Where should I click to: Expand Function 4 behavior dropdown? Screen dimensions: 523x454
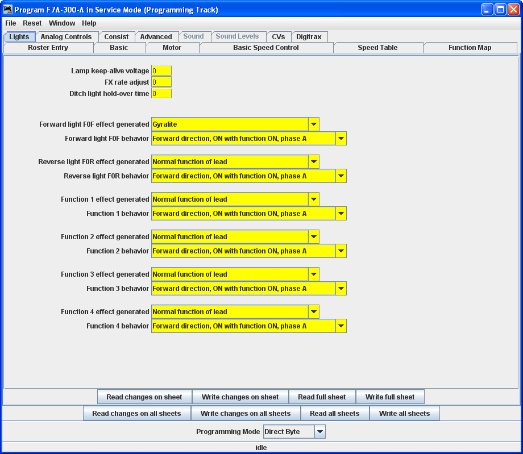pyautogui.click(x=341, y=326)
